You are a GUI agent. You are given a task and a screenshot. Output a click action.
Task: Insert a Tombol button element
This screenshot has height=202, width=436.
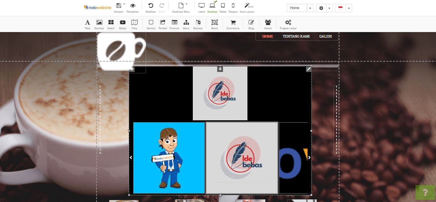[162, 23]
